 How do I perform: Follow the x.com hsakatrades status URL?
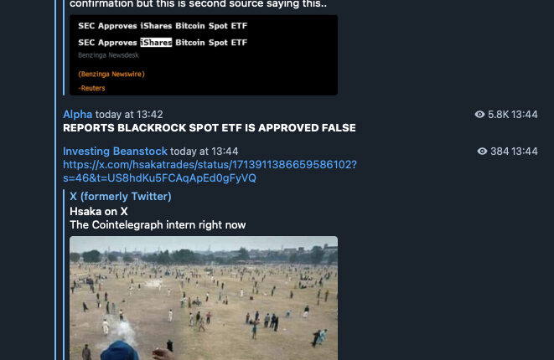click(210, 171)
